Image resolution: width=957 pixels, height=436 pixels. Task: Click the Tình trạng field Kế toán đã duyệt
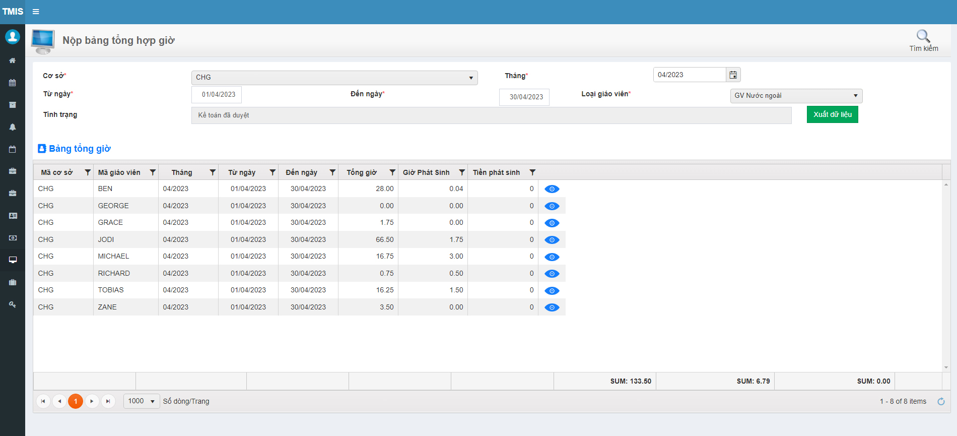point(491,115)
